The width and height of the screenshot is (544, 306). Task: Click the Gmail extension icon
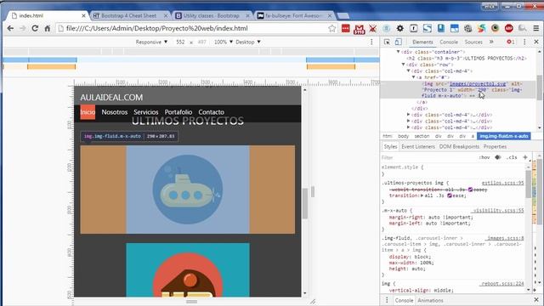pos(359,29)
